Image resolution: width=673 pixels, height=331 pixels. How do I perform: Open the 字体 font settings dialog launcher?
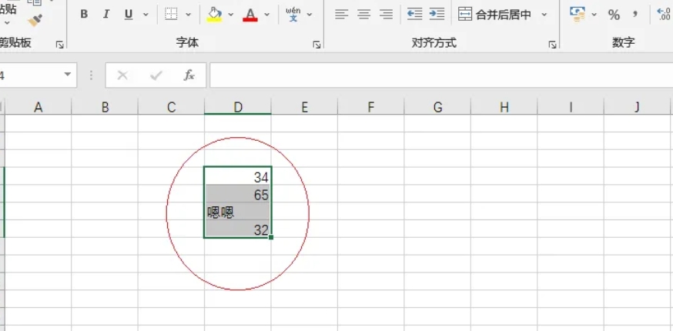tap(316, 44)
